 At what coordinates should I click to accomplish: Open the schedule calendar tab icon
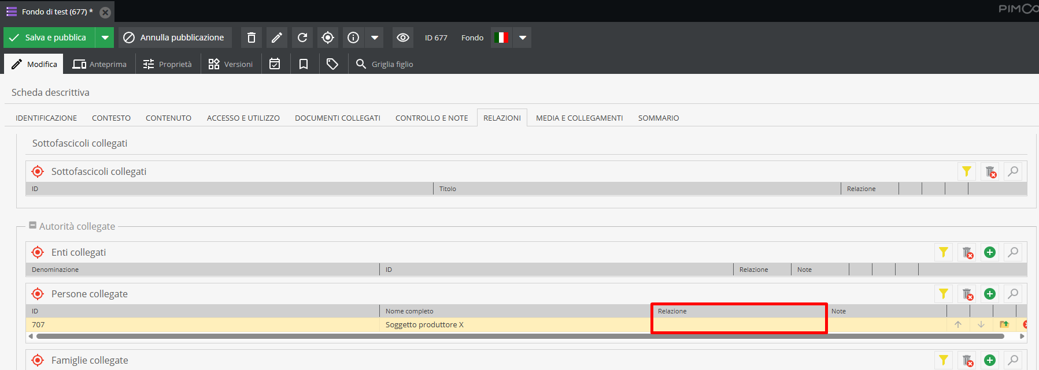pyautogui.click(x=275, y=64)
